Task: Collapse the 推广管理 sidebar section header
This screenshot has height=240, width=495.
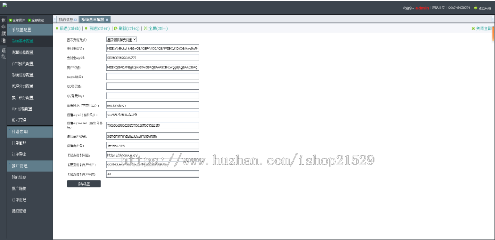Action: pos(30,166)
